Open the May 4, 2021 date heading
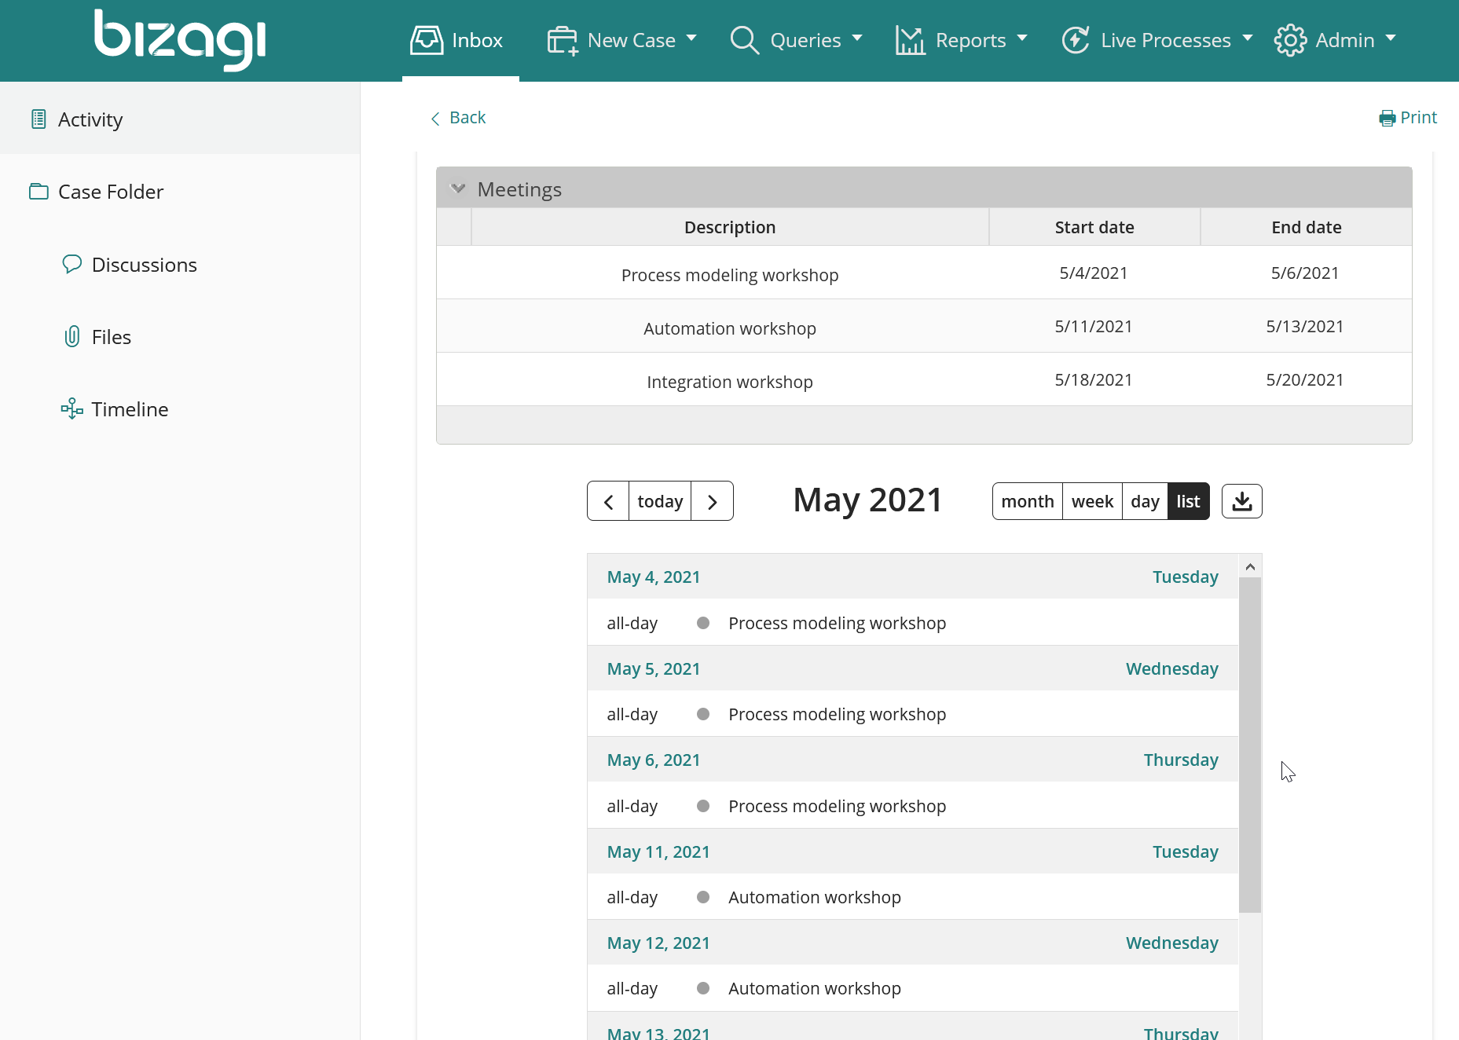The height and width of the screenshot is (1040, 1459). pos(654,577)
